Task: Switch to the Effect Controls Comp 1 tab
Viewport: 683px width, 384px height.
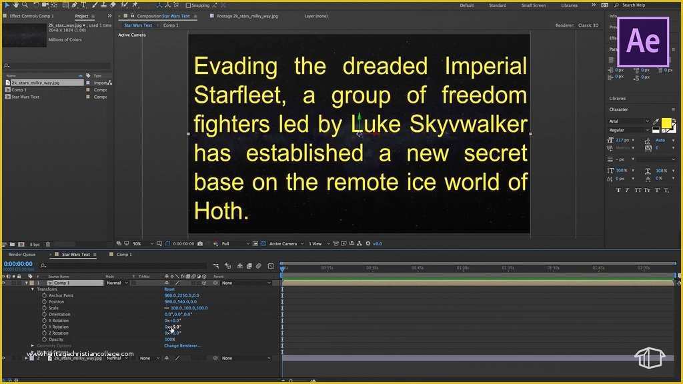Action: pyautogui.click(x=32, y=16)
